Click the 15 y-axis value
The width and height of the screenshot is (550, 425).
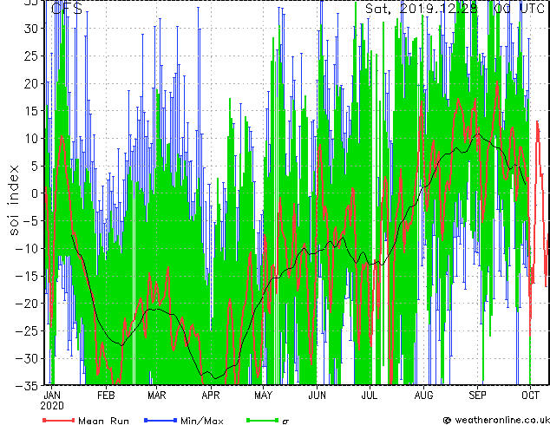point(30,111)
